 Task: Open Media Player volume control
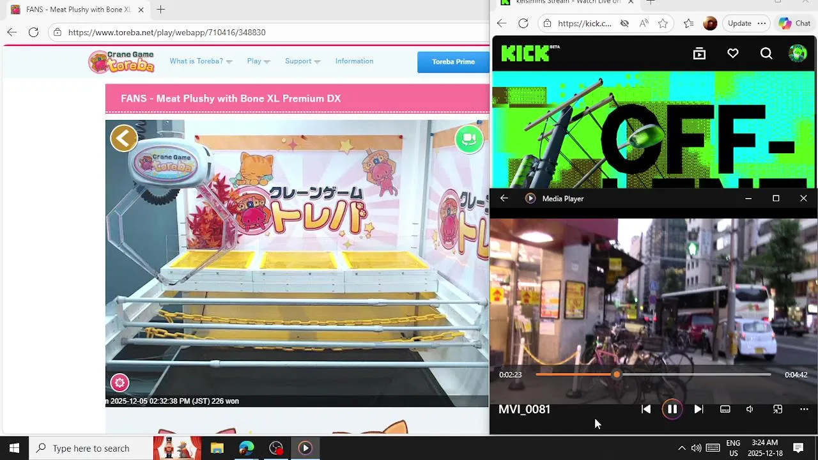(x=750, y=410)
